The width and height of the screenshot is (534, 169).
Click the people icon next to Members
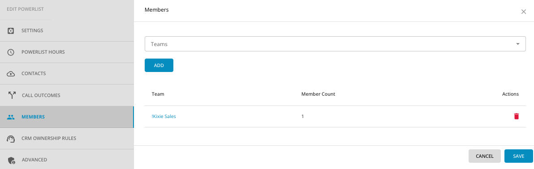pos(11,117)
